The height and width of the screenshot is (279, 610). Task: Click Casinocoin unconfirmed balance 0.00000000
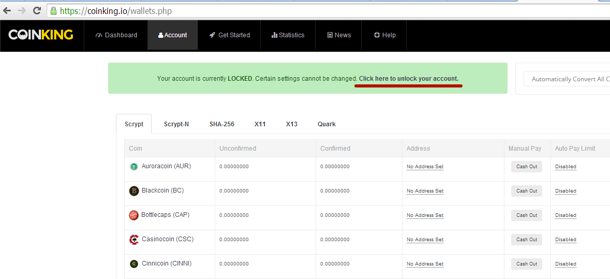(x=234, y=240)
